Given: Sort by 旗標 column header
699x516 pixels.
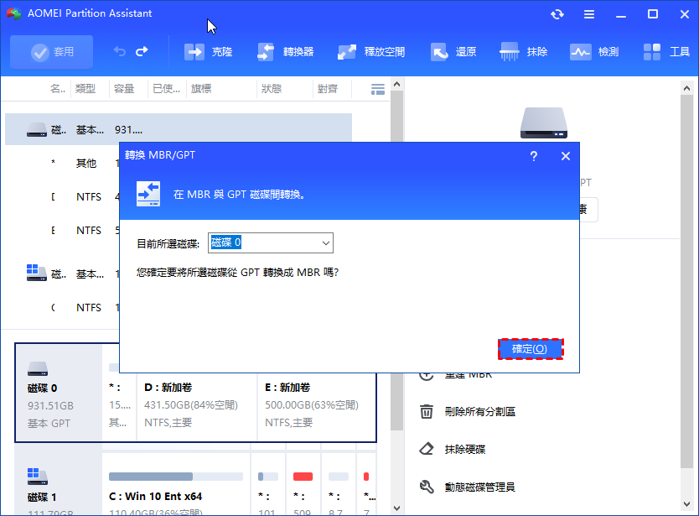Looking at the screenshot, I should click(x=201, y=89).
